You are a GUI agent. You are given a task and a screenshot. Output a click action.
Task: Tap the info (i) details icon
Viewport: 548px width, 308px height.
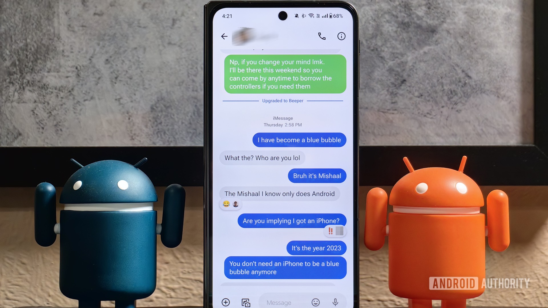(341, 36)
